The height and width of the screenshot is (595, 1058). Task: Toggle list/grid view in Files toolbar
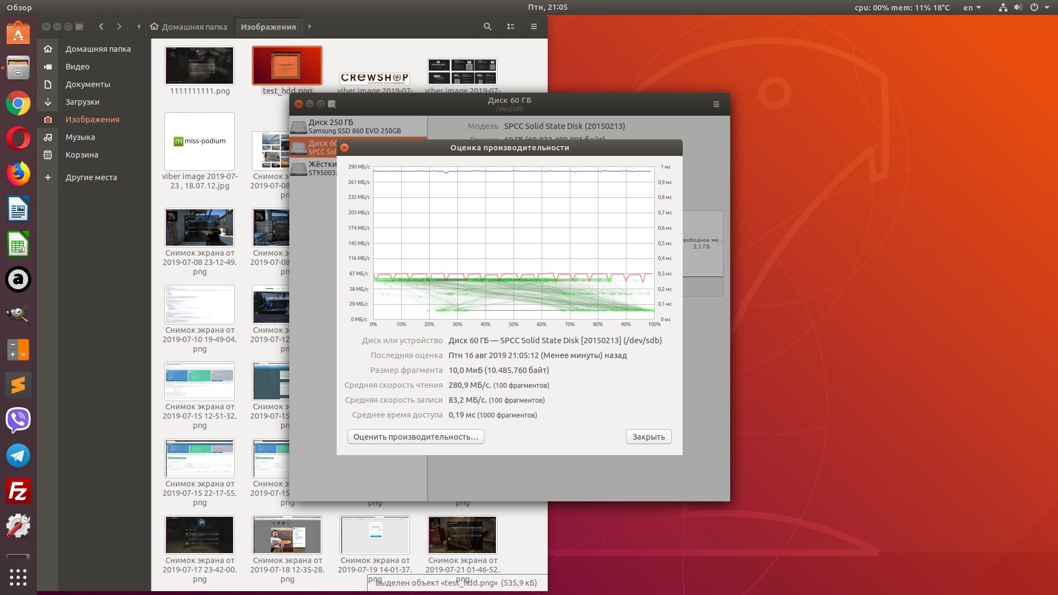(x=511, y=26)
